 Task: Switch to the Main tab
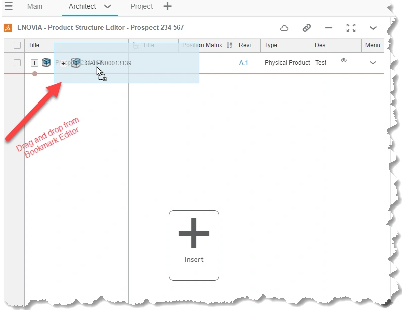35,6
